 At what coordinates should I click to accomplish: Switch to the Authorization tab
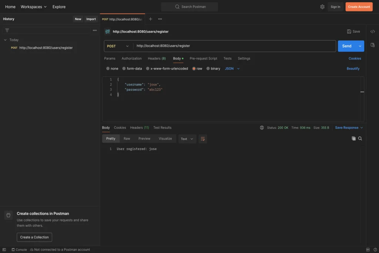(x=131, y=59)
